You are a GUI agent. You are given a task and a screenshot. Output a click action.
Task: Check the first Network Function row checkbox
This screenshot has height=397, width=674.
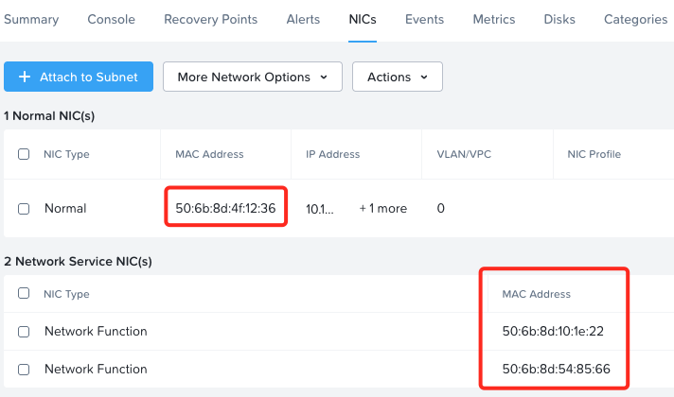pyautogui.click(x=24, y=332)
